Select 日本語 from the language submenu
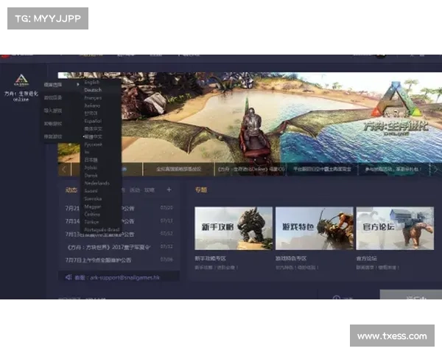The image size is (442, 354). [91, 160]
